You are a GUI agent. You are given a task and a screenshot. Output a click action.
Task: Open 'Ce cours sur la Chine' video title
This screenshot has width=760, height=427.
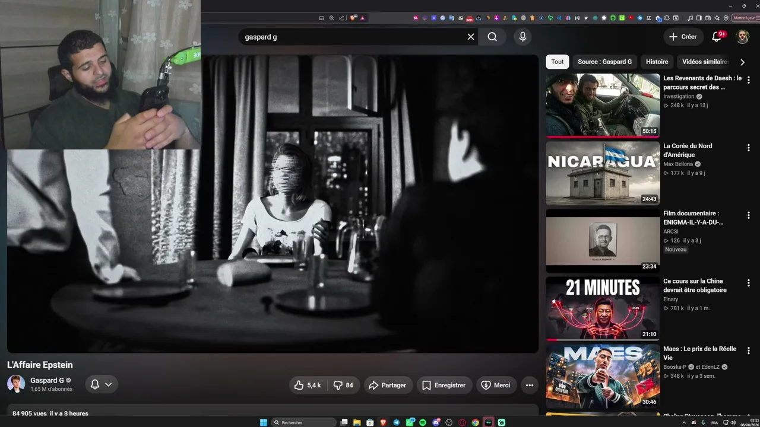[x=695, y=285]
